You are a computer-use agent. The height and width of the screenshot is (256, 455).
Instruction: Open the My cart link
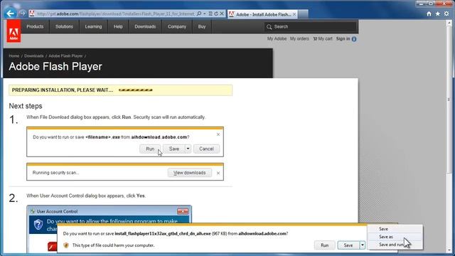pos(323,38)
